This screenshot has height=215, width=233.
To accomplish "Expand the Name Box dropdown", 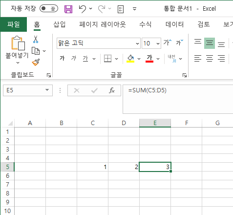I will click(47, 90).
